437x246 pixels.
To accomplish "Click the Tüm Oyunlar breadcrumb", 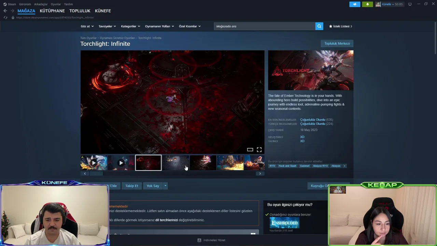I will pos(88,38).
